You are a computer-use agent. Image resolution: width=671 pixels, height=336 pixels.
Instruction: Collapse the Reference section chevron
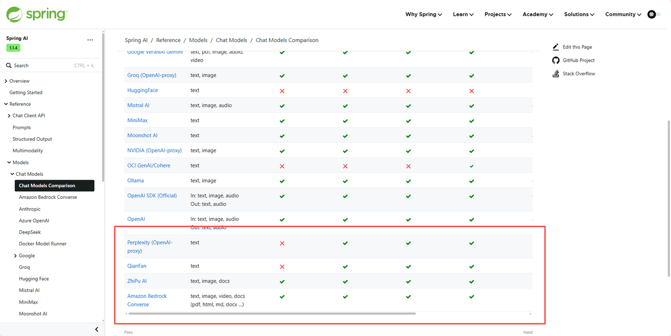(6, 104)
